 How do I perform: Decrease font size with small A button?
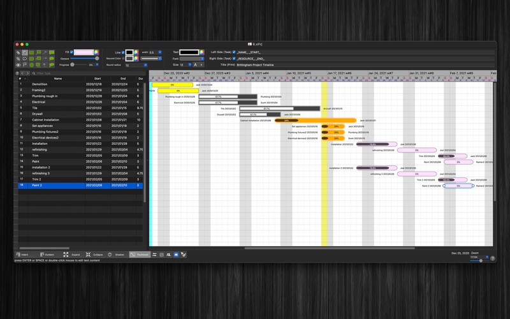[x=201, y=65]
